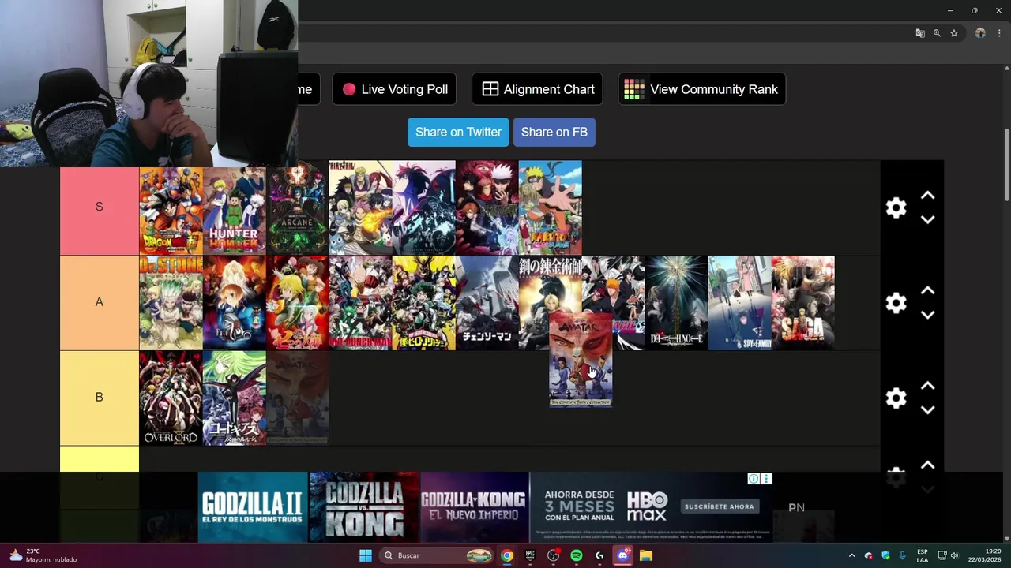This screenshot has height=568, width=1011.
Task: Open settings gear for S tier row
Action: 896,207
